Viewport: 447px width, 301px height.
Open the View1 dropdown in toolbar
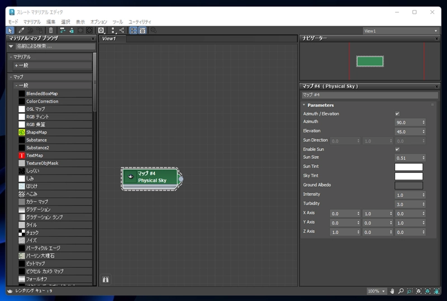pyautogui.click(x=401, y=31)
